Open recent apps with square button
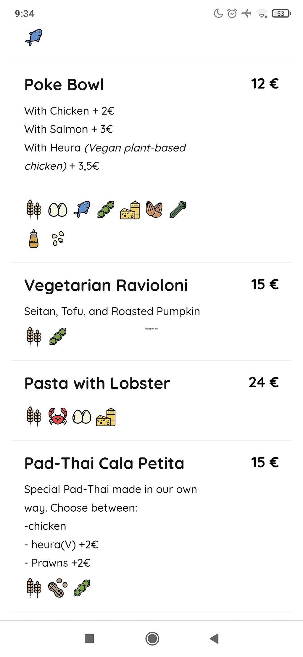The image size is (303, 657). [89, 639]
